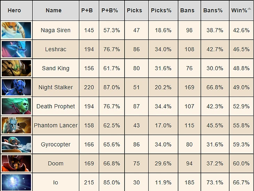Viewport: 254px width, 191px height.
Task: Open the Phantom Lancer hero portrait
Action: pos(16,125)
